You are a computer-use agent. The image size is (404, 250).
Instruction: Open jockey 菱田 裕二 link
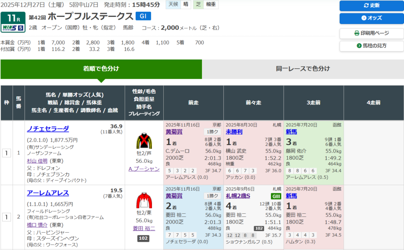(x=144, y=228)
